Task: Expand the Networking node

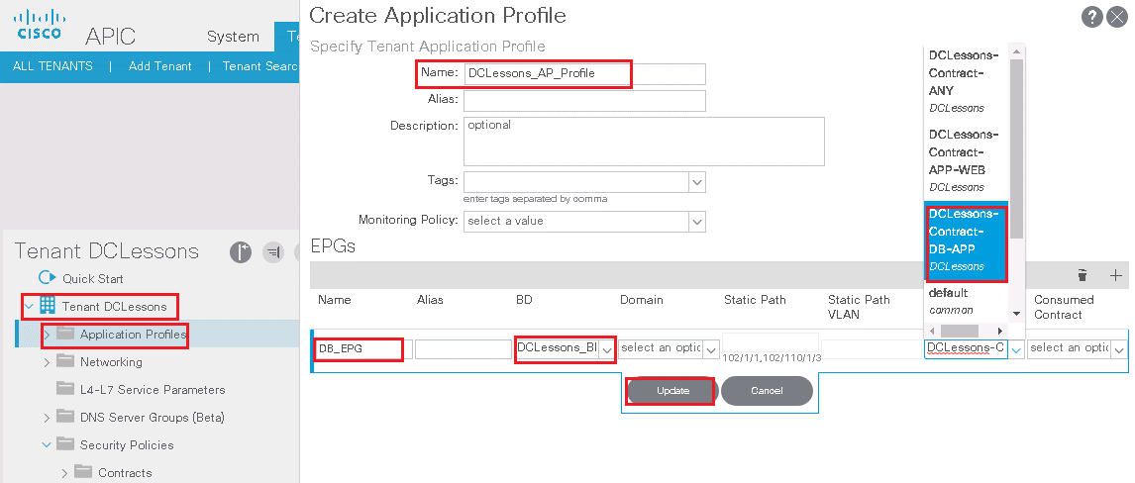Action: coord(48,361)
